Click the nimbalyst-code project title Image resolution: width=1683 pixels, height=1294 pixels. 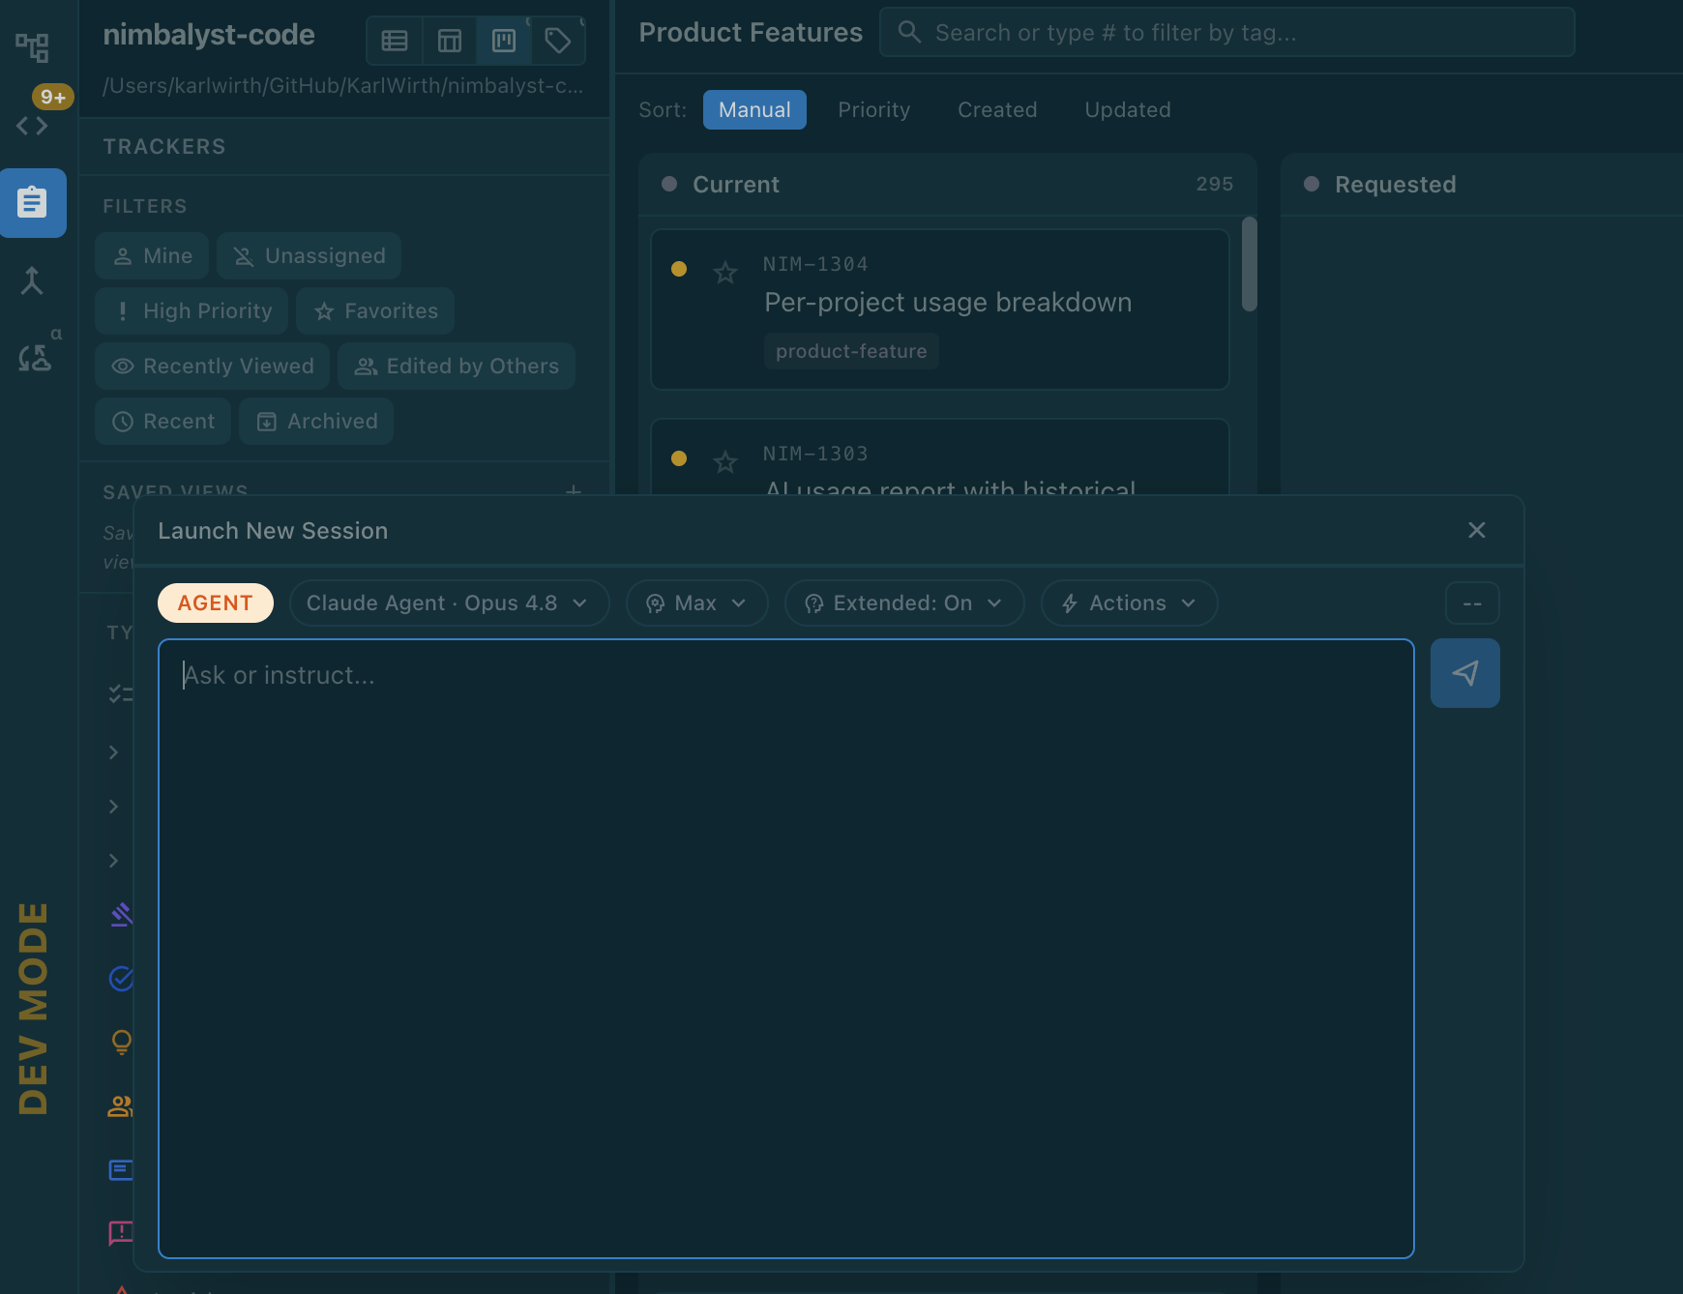click(209, 35)
